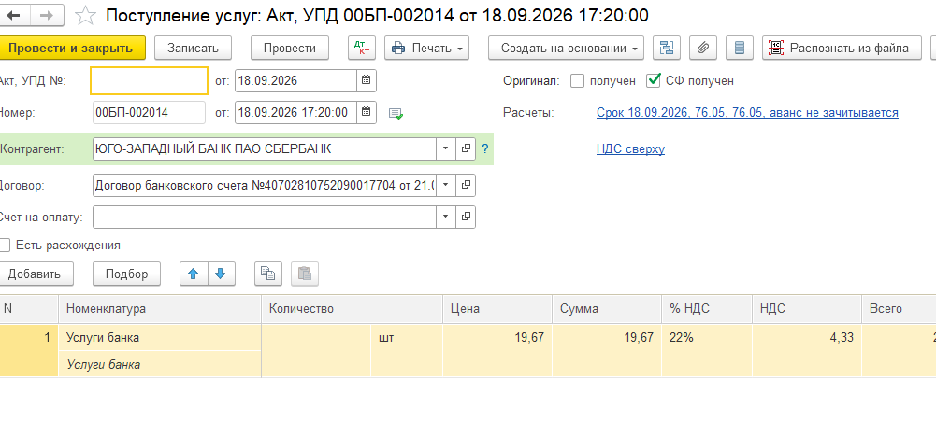Open calendar for Акт, УПД date
936x422 pixels.
[x=367, y=80]
